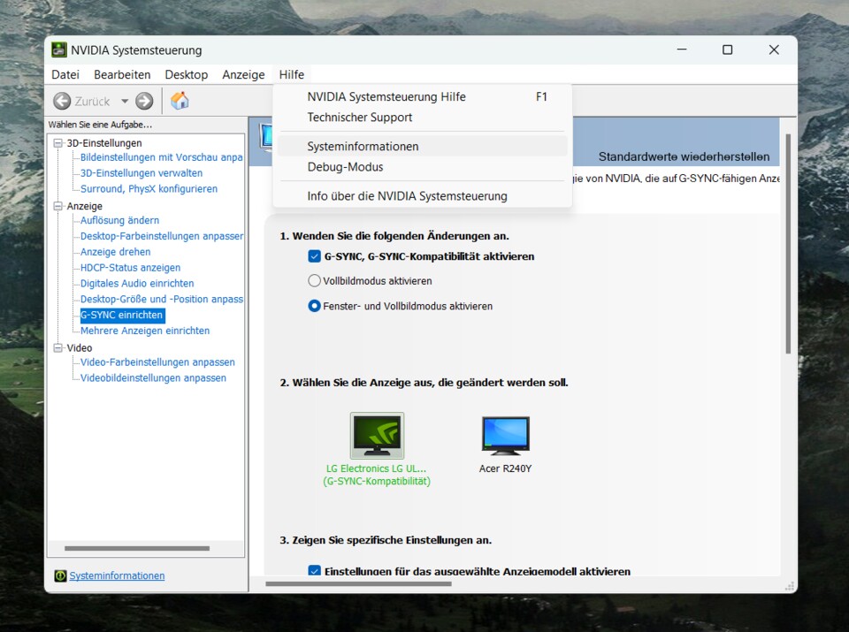849x632 pixels.
Task: Click the Forward arrow icon in toolbar
Action: pos(144,101)
